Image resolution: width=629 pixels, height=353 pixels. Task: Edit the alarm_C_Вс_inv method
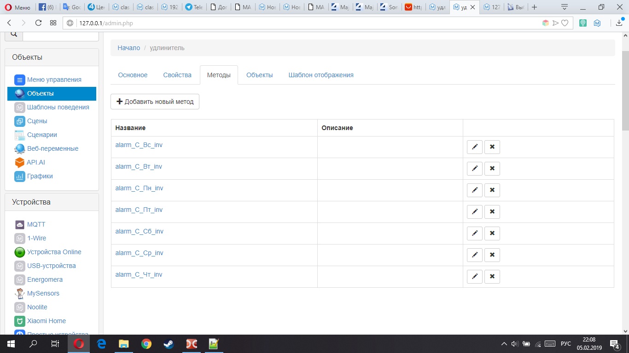475,147
